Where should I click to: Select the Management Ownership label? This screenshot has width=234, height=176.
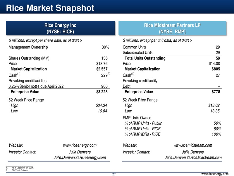click(x=28, y=47)
